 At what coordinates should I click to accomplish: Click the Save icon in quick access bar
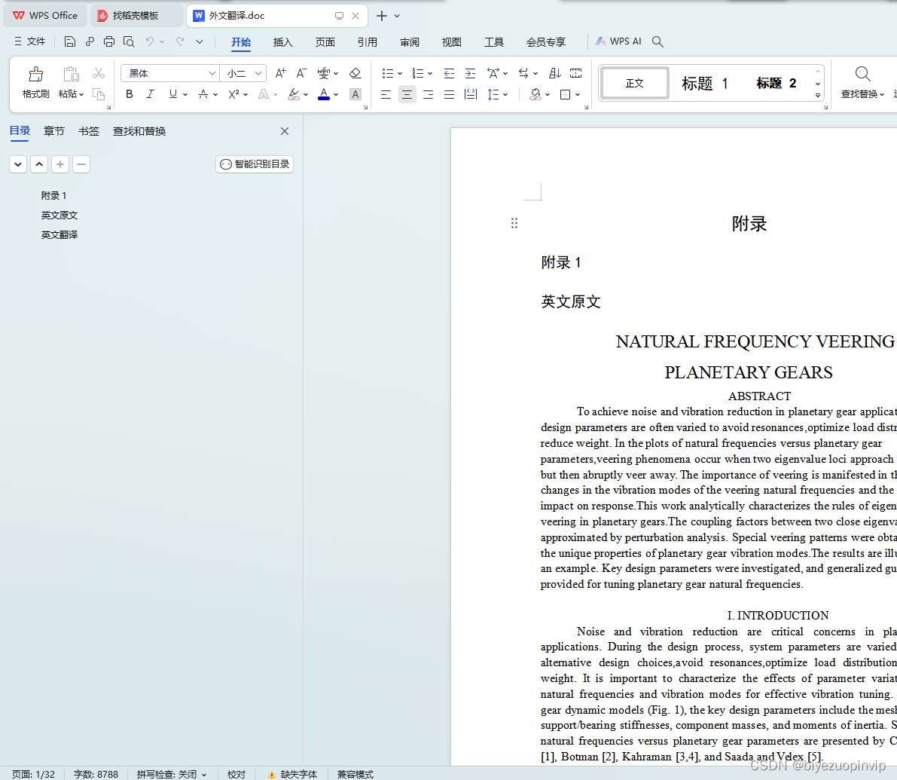click(x=70, y=41)
